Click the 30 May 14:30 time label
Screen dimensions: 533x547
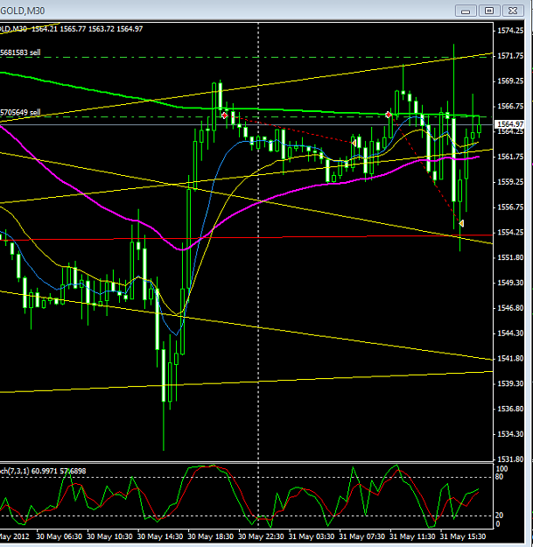point(160,536)
